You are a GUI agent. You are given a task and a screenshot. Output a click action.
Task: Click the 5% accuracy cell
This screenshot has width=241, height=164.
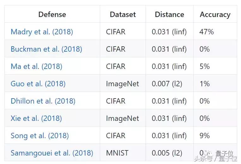tap(205, 66)
